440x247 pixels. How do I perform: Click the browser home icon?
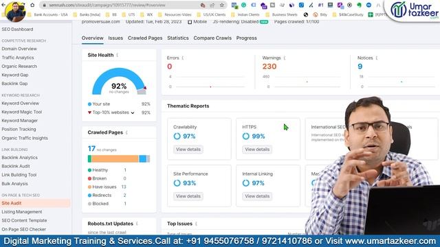click(x=32, y=5)
